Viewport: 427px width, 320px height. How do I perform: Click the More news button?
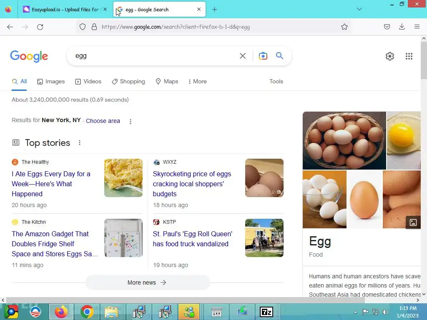click(147, 282)
